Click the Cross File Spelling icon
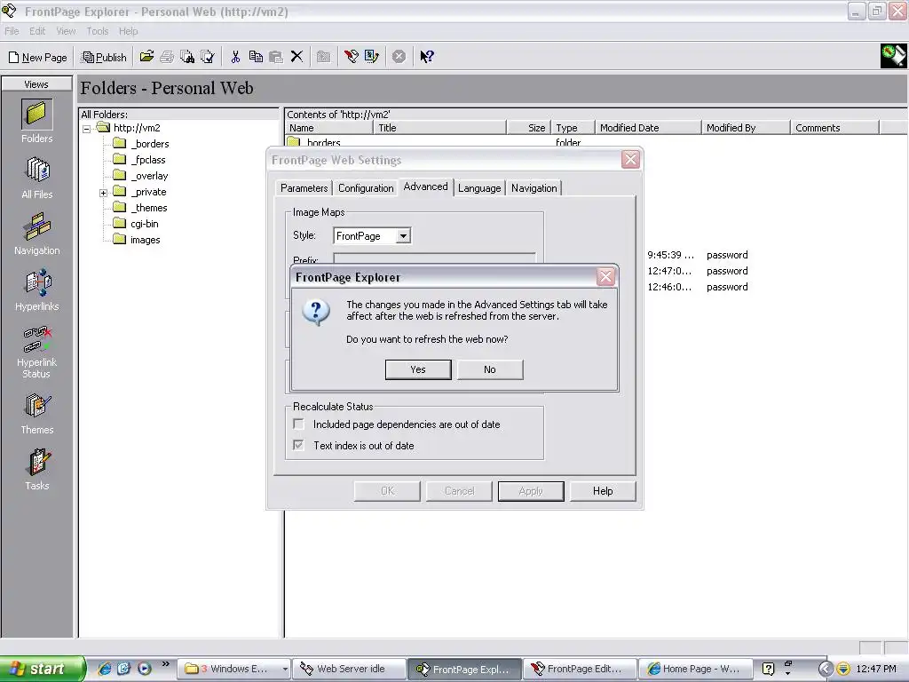 208,56
